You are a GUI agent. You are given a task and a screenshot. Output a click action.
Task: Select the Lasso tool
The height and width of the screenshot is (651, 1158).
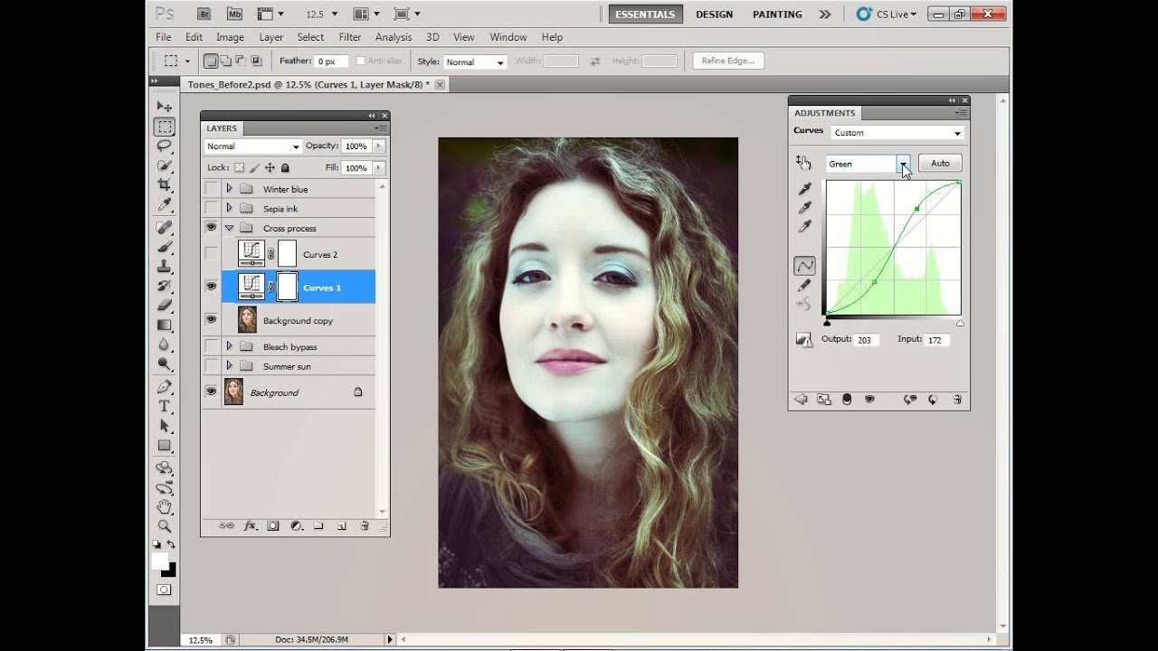coord(164,146)
